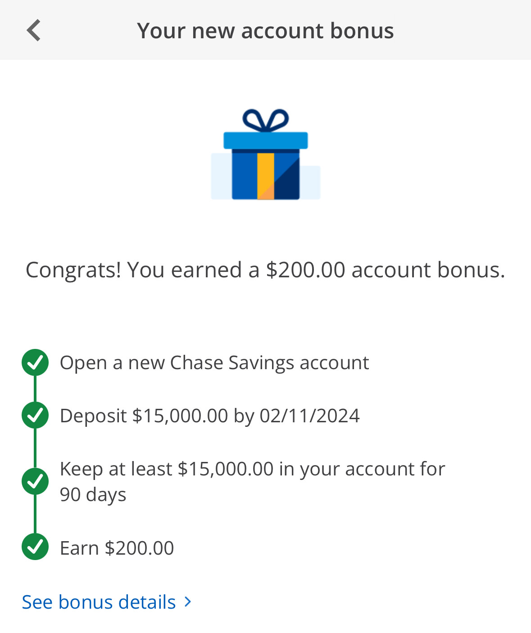Click the 02/11/2024 deadline date

309,416
